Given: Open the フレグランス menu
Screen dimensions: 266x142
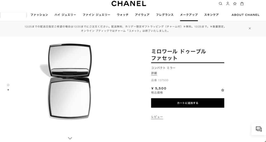Looking at the screenshot, I should pos(165,15).
